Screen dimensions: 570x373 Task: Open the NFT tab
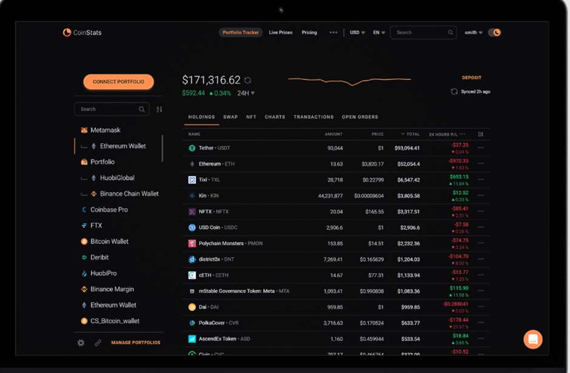(x=251, y=116)
